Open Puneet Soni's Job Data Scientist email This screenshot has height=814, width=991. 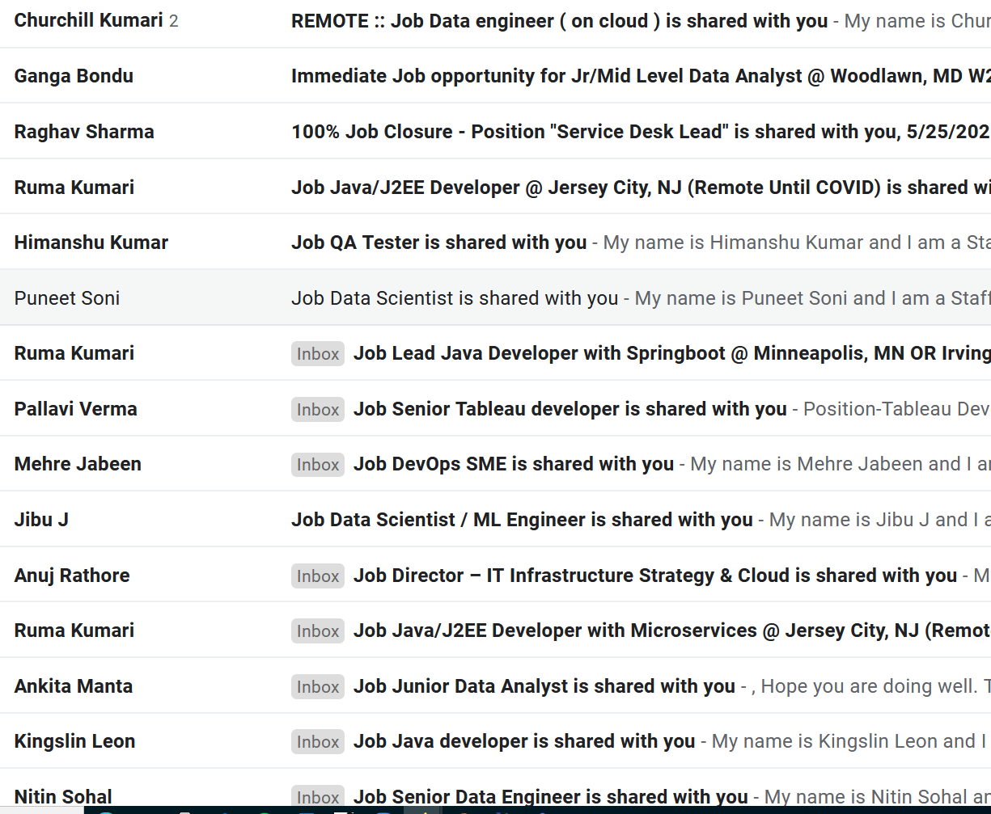click(x=495, y=298)
